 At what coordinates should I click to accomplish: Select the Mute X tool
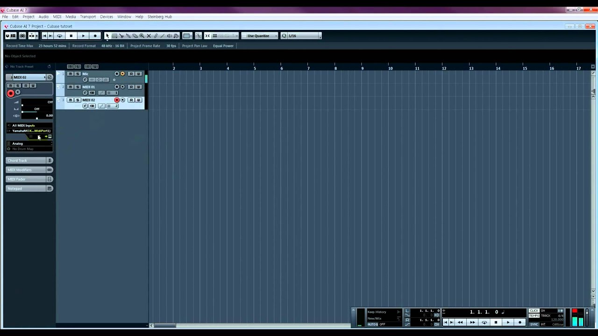pos(149,35)
